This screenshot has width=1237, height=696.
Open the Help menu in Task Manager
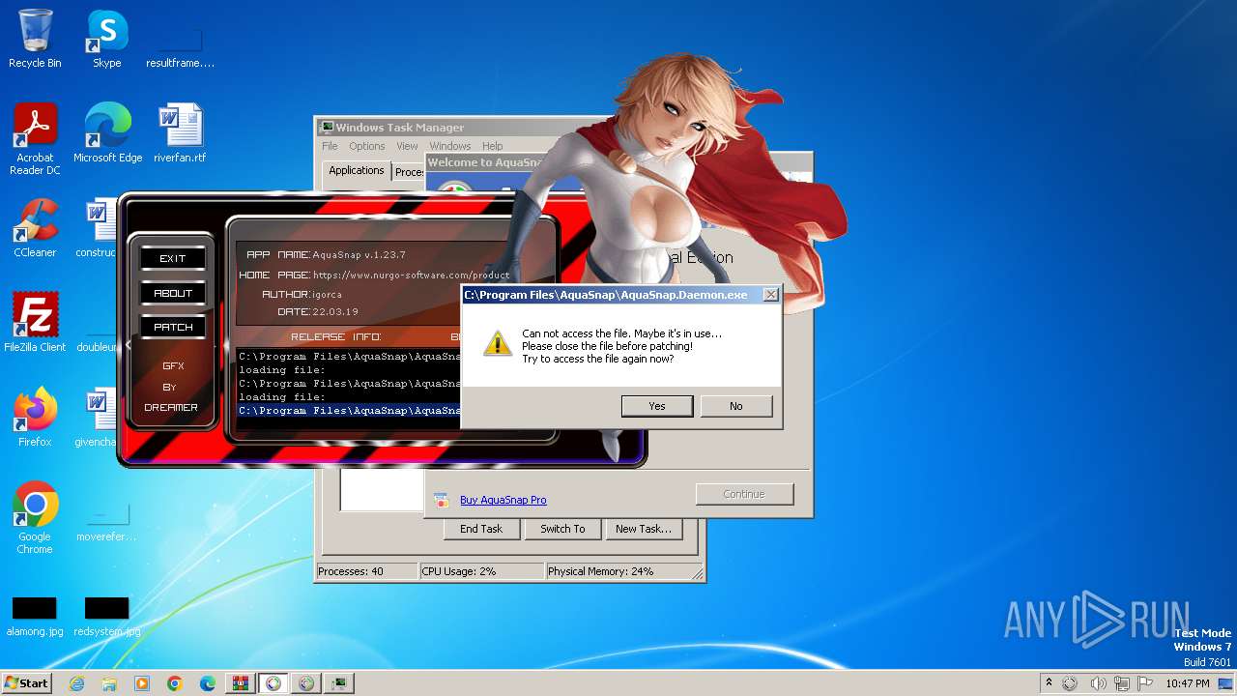tap(493, 146)
